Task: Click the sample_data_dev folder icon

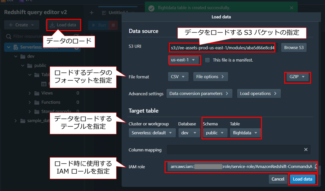Action: click(23, 121)
